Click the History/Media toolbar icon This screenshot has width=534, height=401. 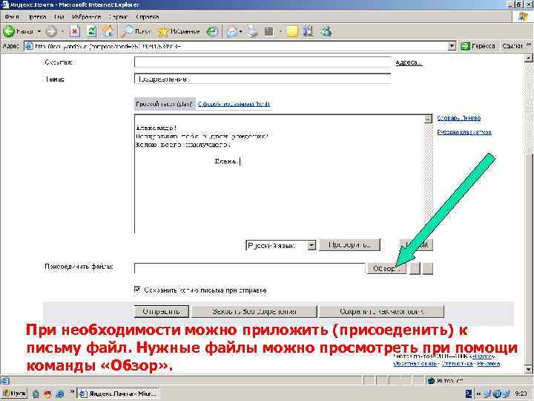(213, 31)
